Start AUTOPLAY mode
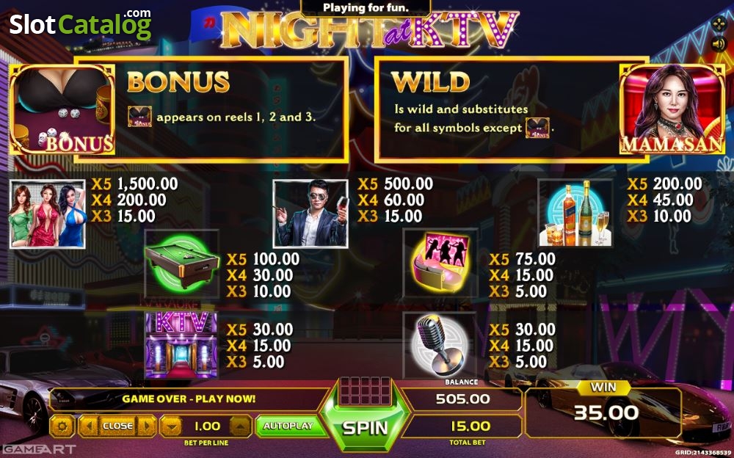This screenshot has height=458, width=734. click(x=288, y=426)
